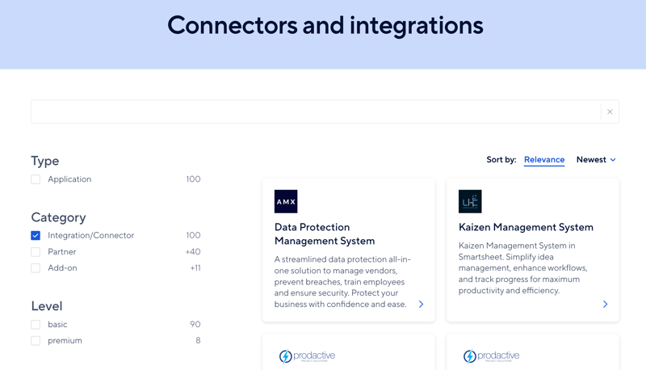Uncheck the Integration/Connector category filter
The height and width of the screenshot is (370, 646).
tap(36, 236)
